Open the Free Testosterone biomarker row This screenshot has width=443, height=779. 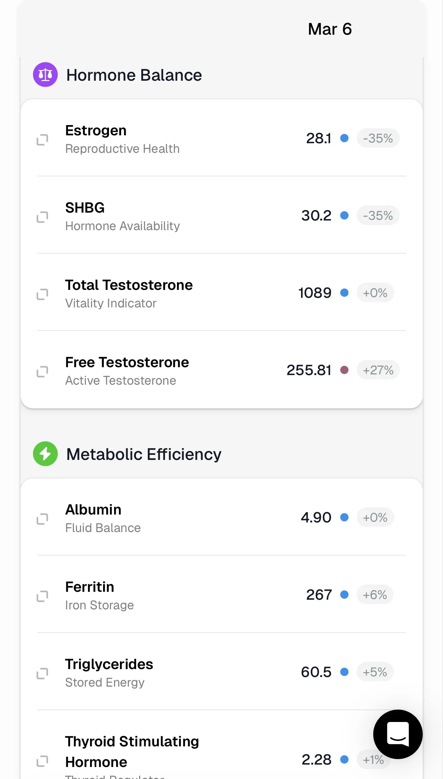point(127,371)
